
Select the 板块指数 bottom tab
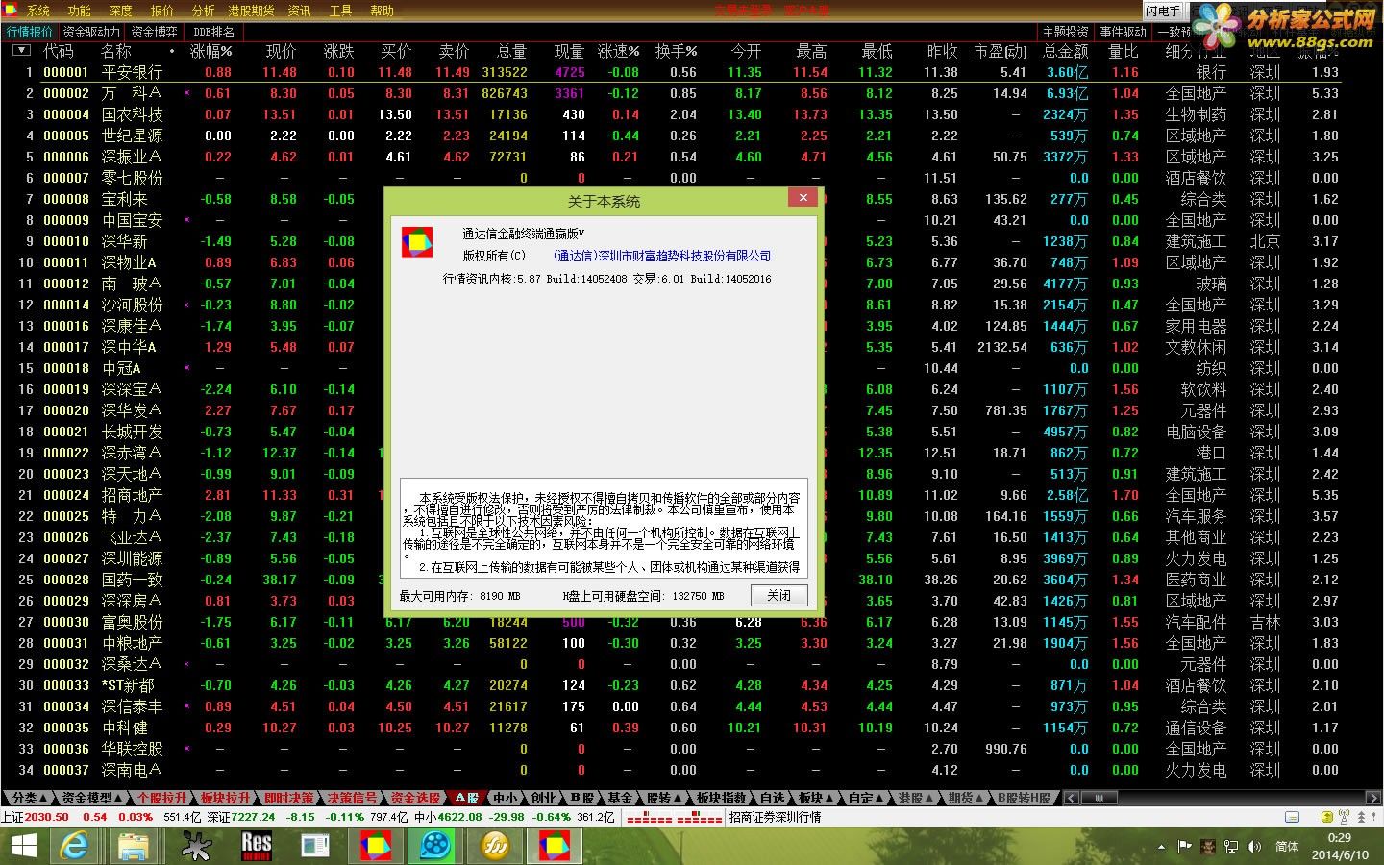(722, 798)
